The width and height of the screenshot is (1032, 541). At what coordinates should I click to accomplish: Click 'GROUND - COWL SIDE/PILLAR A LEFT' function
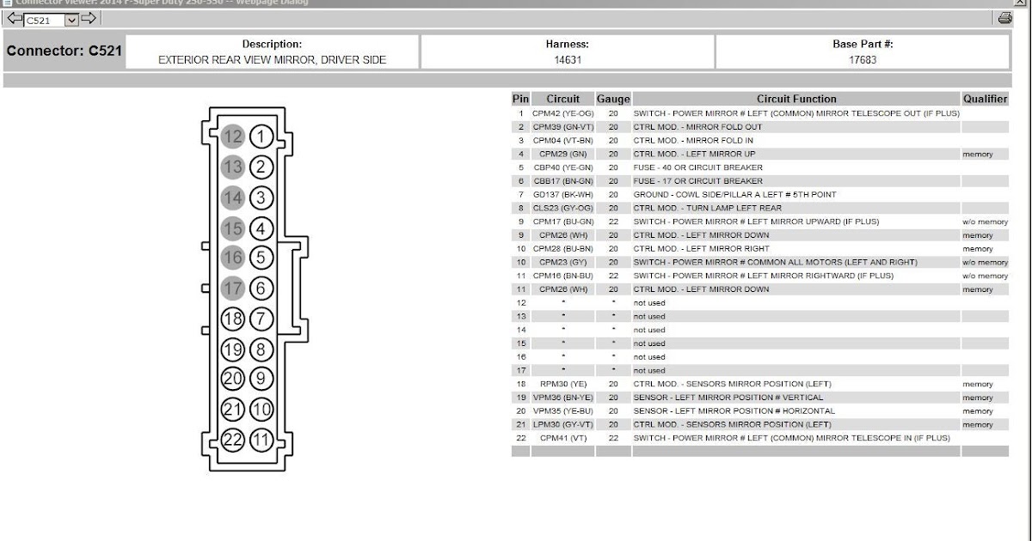pyautogui.click(x=734, y=195)
